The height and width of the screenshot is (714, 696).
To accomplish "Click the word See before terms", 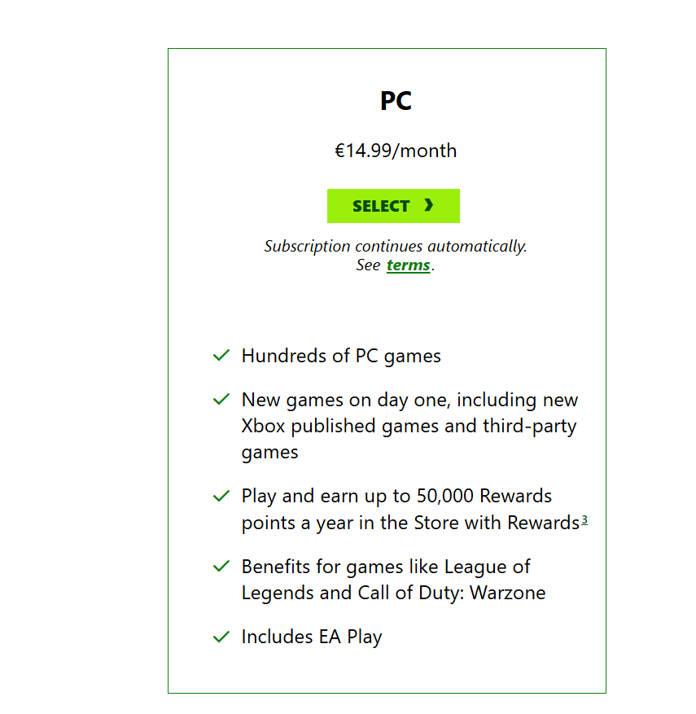I will pos(368,265).
